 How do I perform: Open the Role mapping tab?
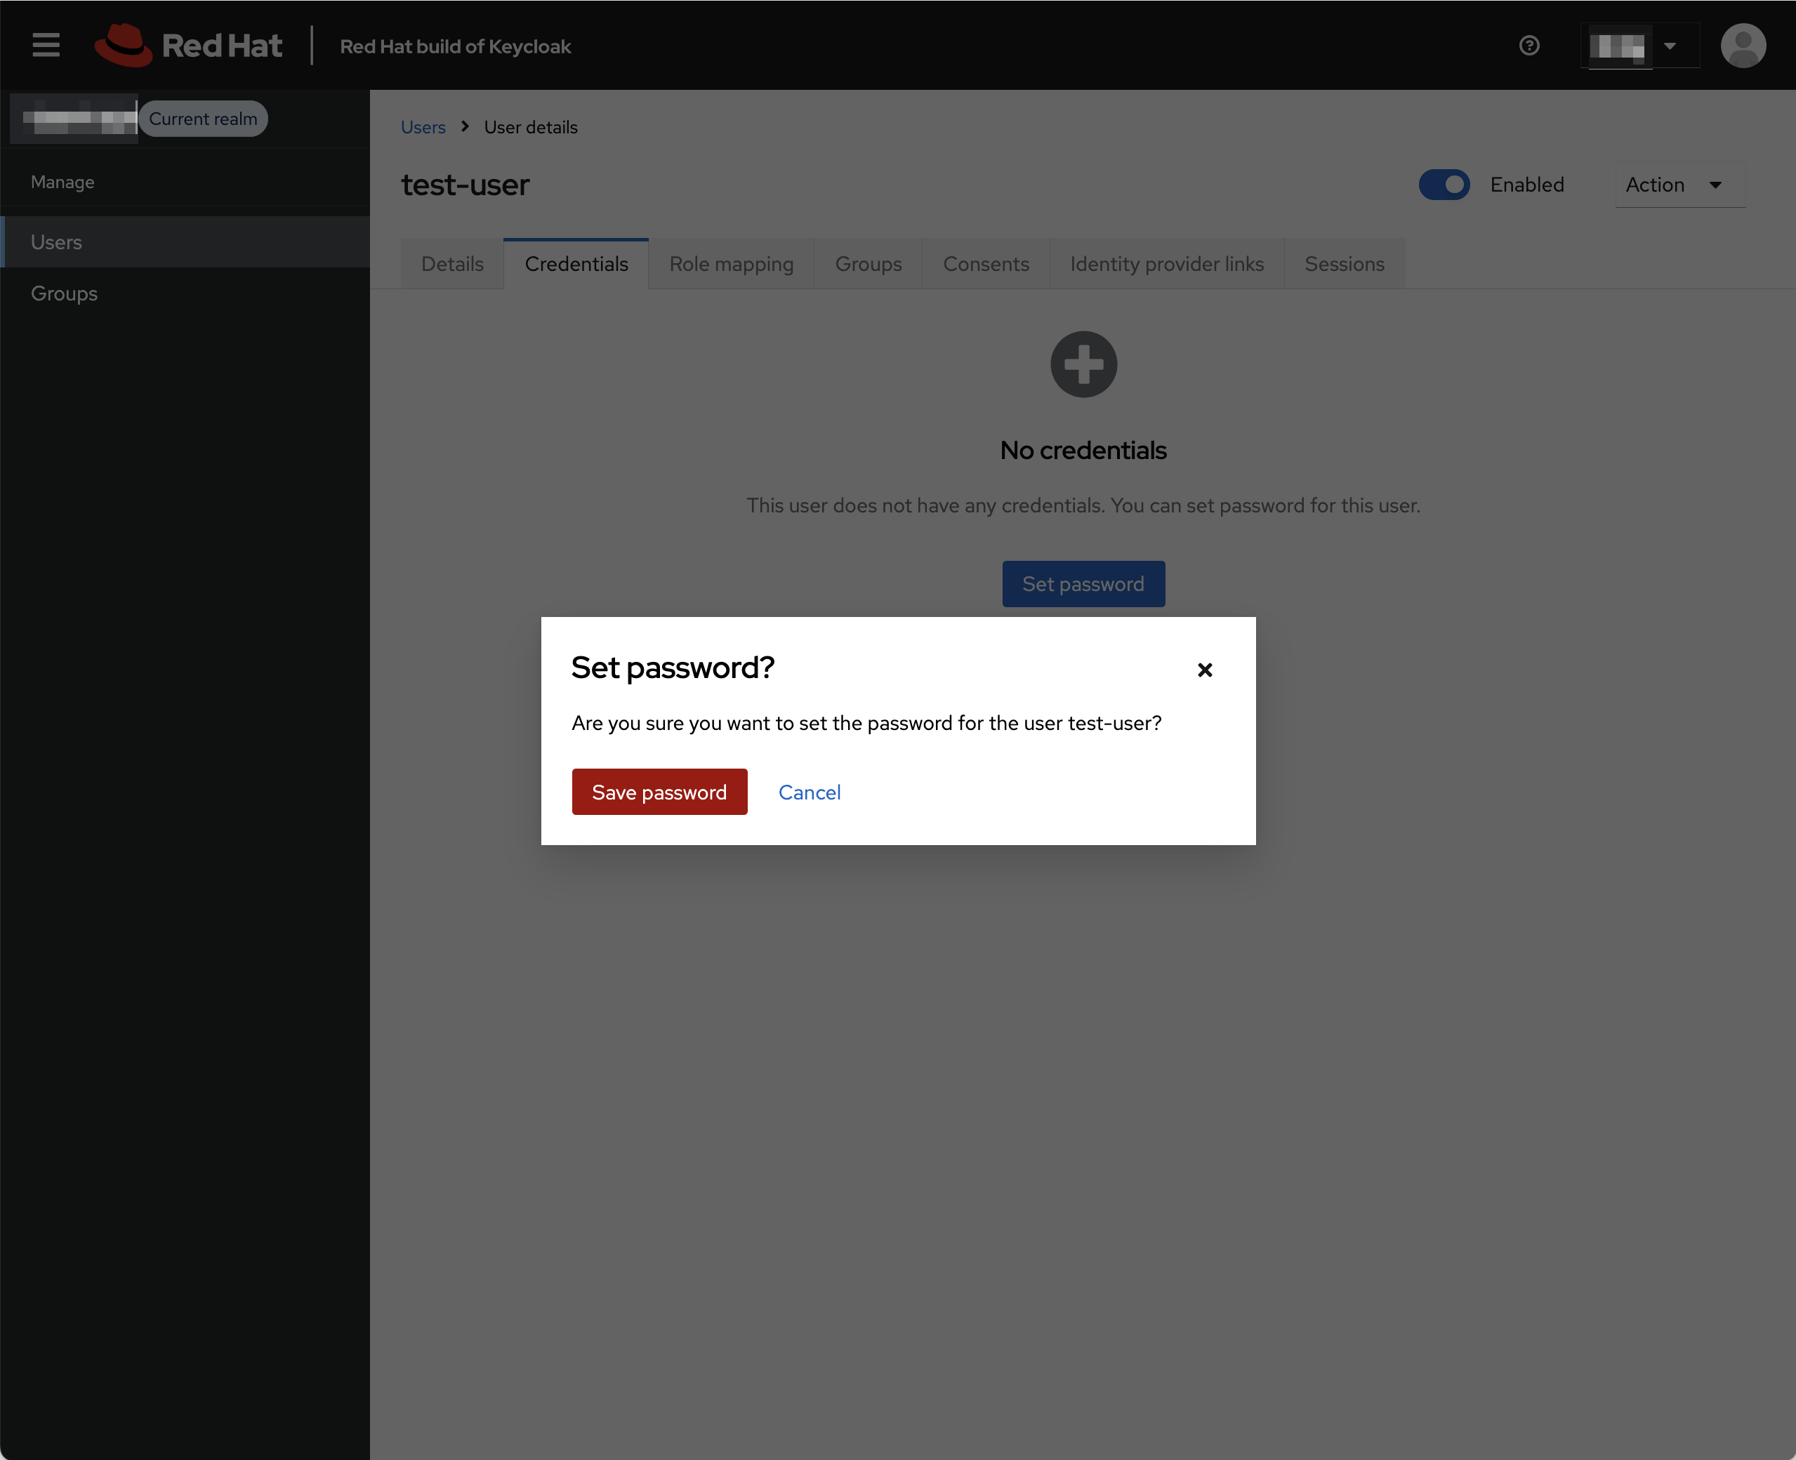[x=731, y=264]
